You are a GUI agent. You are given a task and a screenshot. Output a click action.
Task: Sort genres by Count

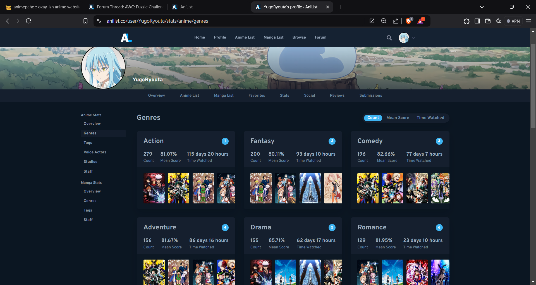(x=373, y=118)
